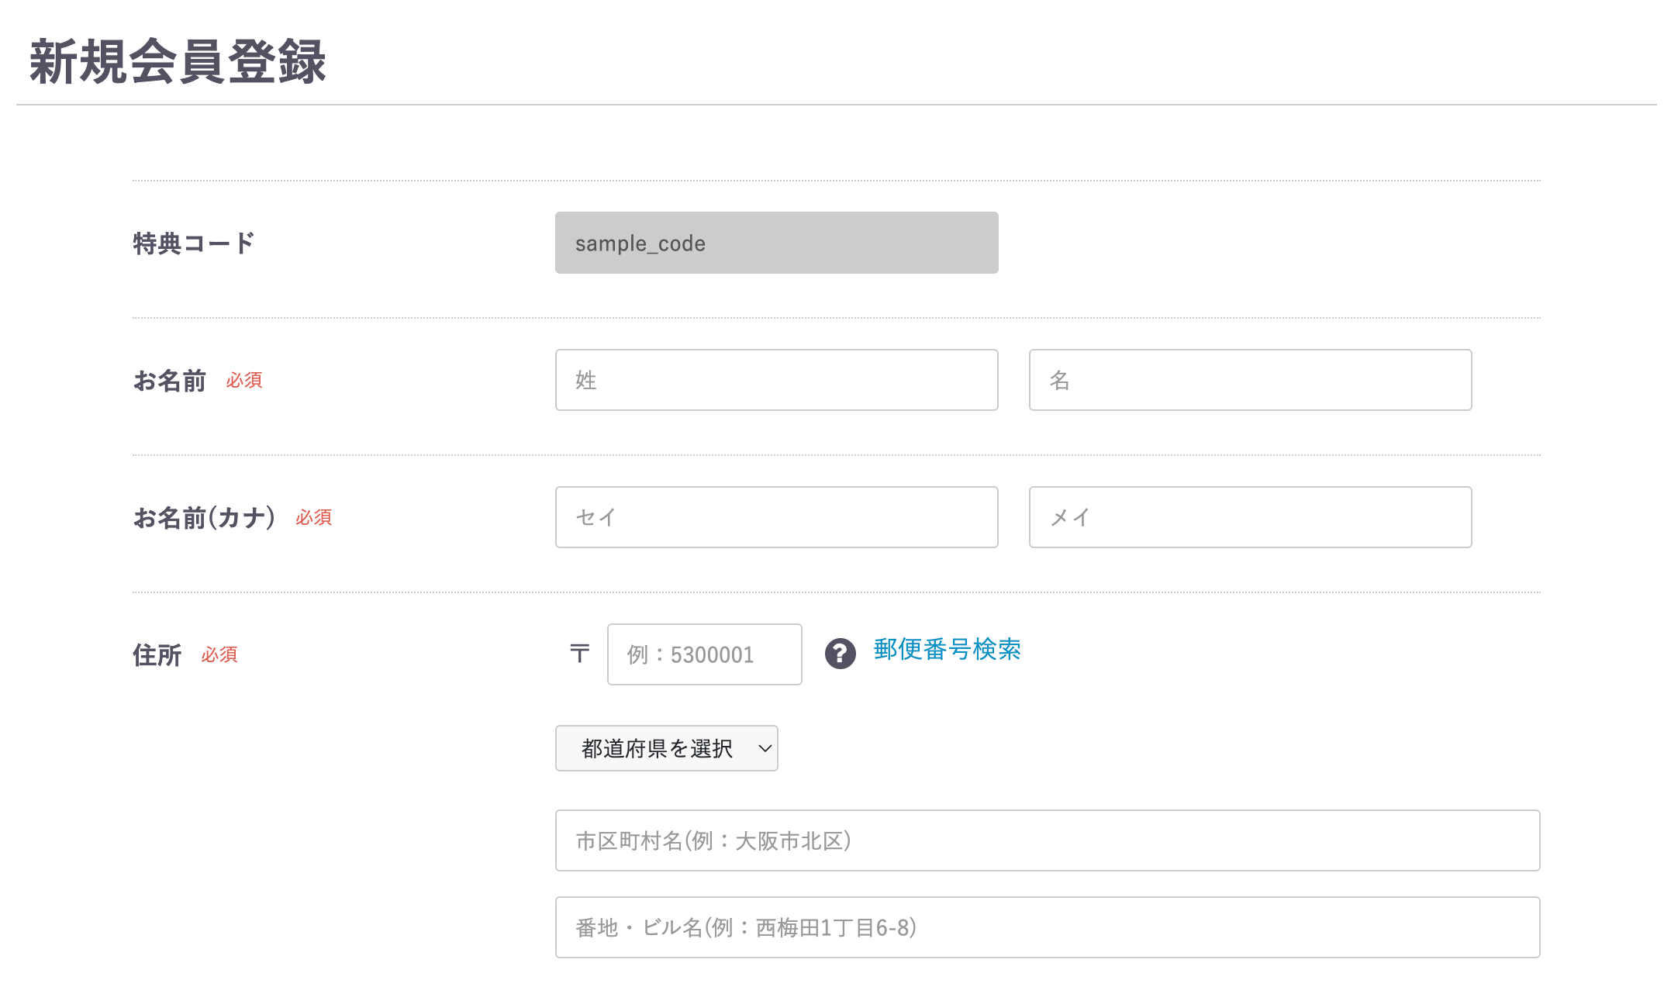
Task: Focus the 姓 last name field
Action: (777, 380)
